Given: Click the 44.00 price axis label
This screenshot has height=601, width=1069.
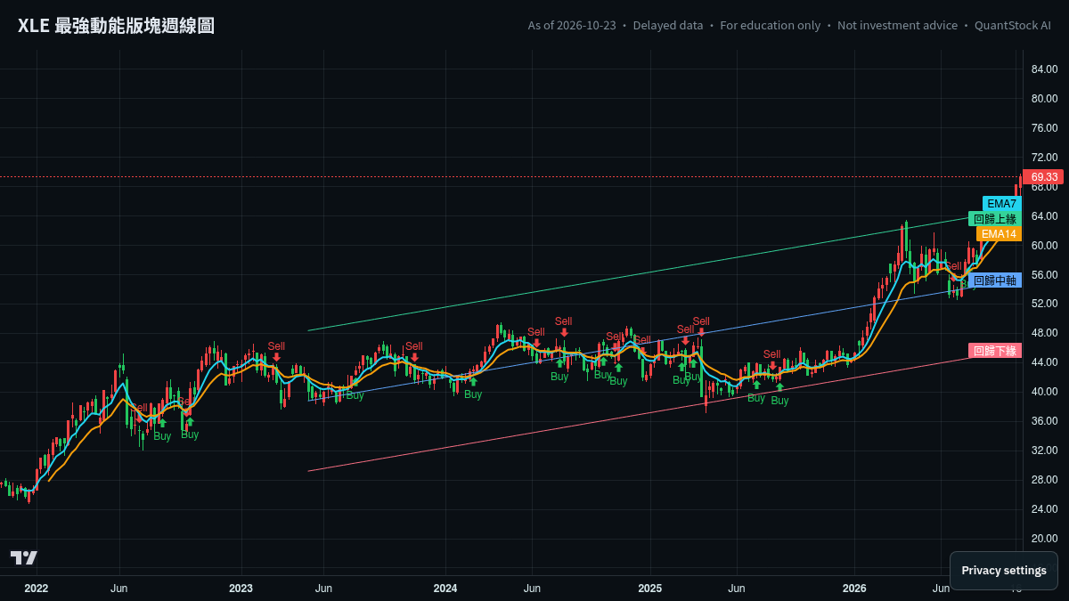Looking at the screenshot, I should click(x=1044, y=362).
